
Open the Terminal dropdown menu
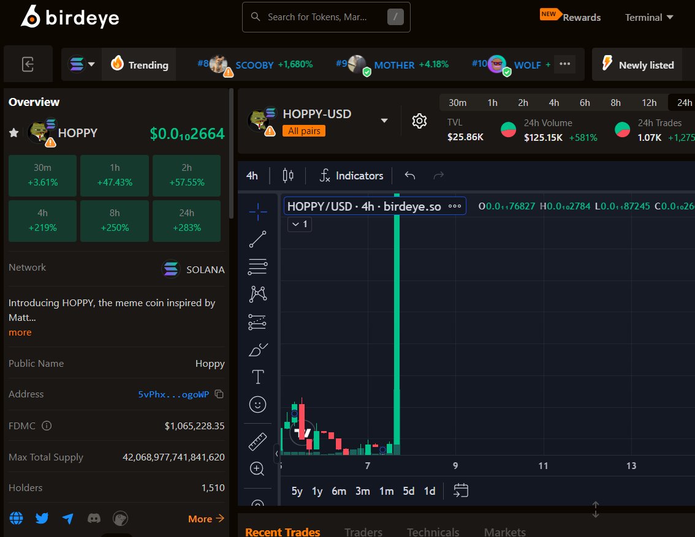649,18
